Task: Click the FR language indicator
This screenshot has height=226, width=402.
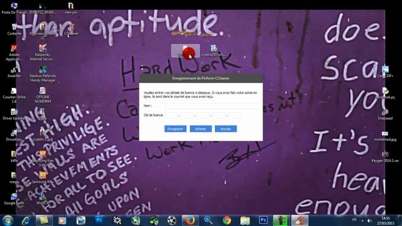Action: coord(354,220)
